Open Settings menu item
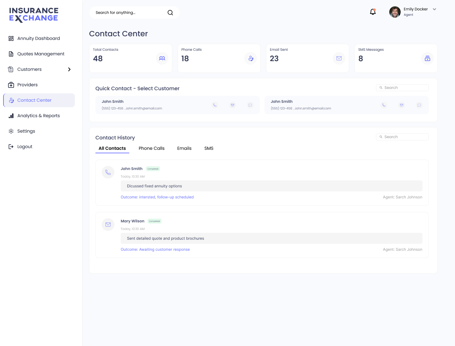 (39, 131)
